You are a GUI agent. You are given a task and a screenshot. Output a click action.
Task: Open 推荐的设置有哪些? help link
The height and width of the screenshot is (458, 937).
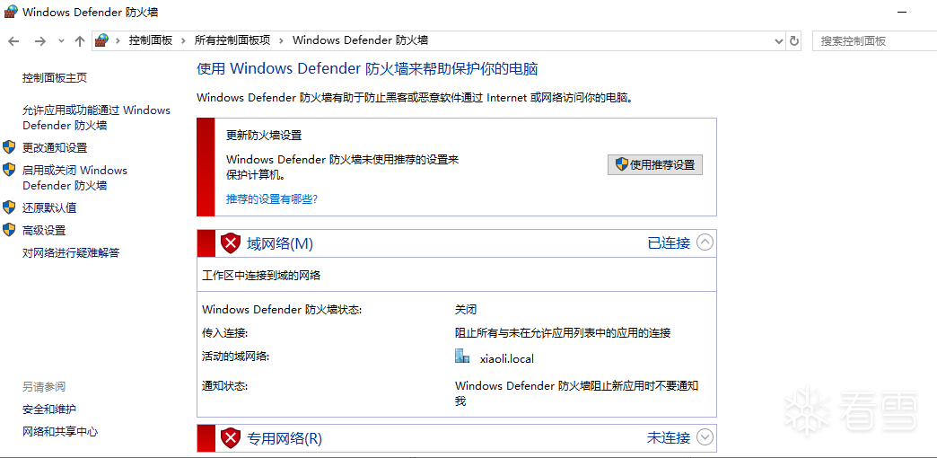coord(272,199)
